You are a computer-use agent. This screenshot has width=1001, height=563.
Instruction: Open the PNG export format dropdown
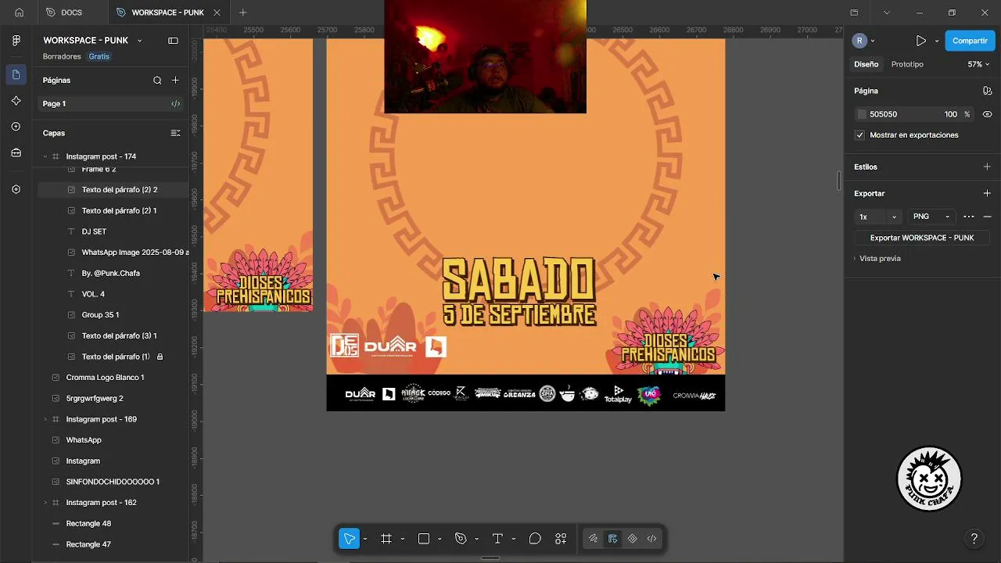pos(931,217)
